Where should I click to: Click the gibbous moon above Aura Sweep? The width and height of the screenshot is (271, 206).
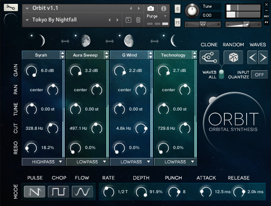coord(86,41)
